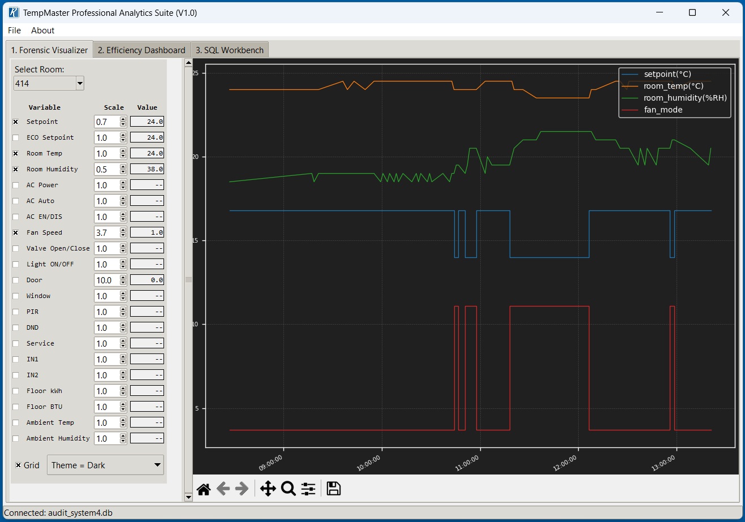Save the figure using the floppy disk icon
The image size is (745, 522).
point(334,489)
